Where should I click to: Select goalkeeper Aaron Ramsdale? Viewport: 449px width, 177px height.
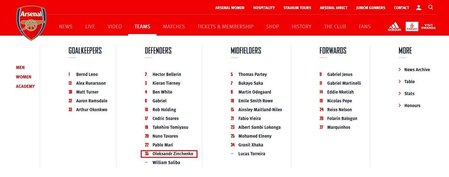pos(92,101)
